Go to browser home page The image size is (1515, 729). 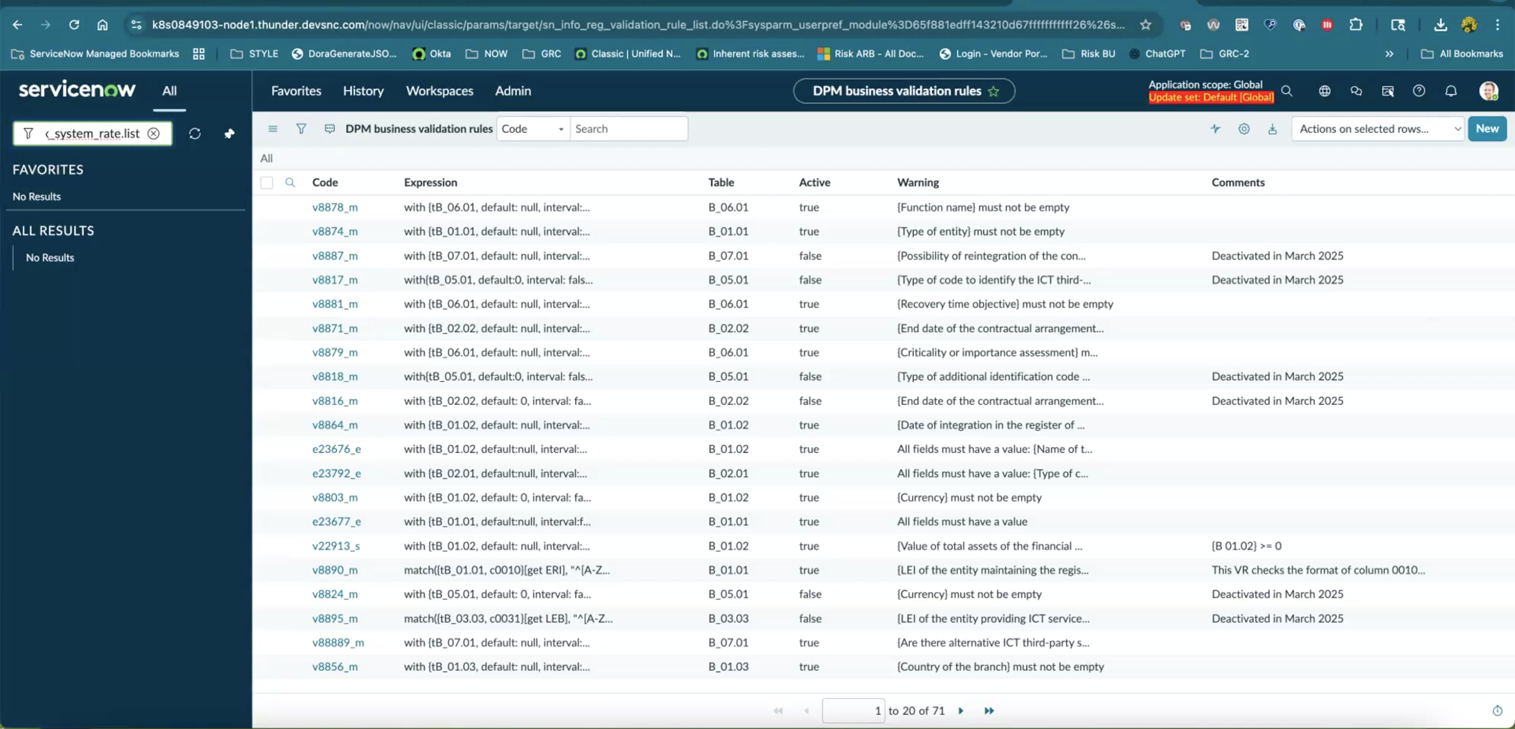(102, 25)
